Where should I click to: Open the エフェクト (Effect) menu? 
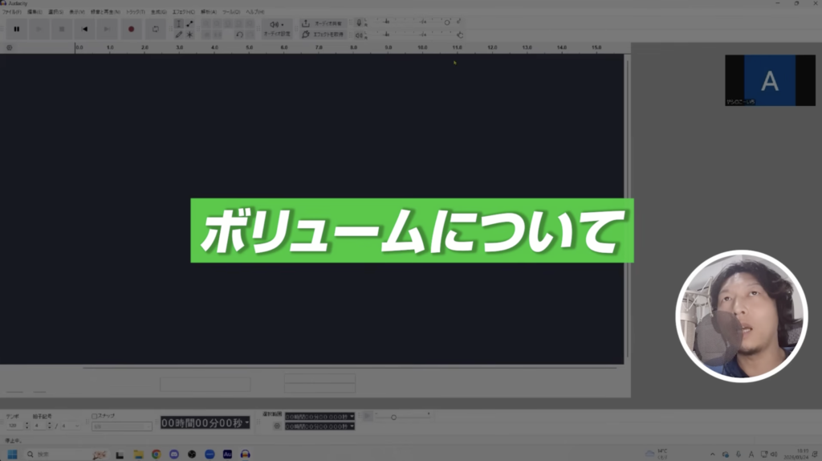click(183, 12)
